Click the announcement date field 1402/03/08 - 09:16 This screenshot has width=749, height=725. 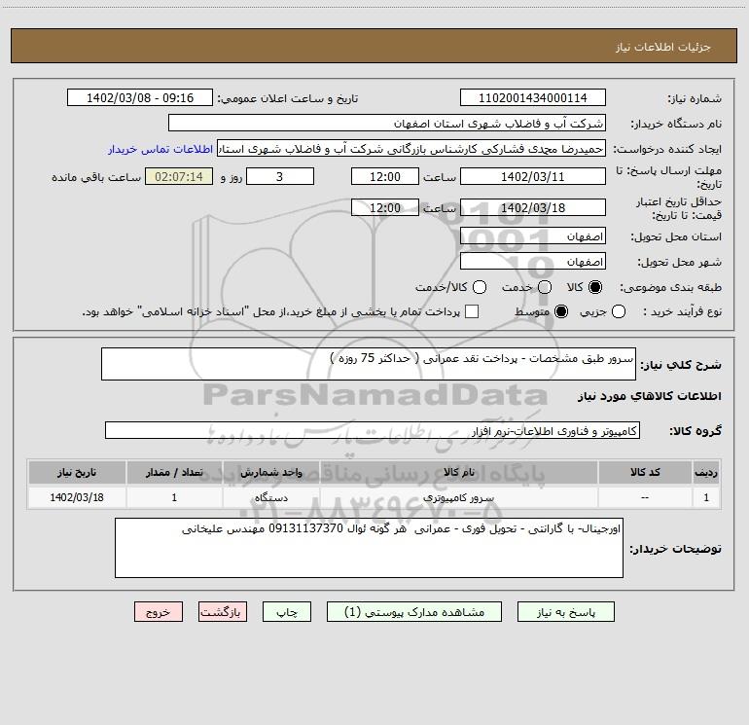click(x=140, y=97)
